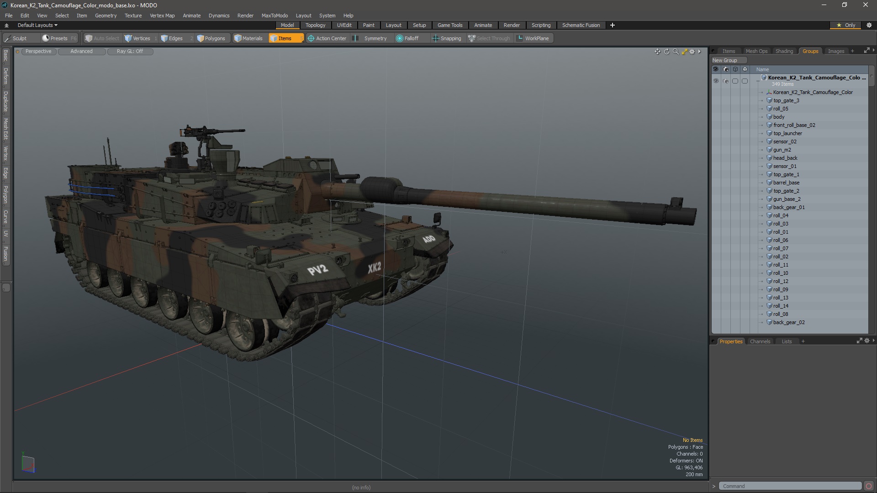Viewport: 877px width, 493px height.
Task: Open the Channels tab
Action: [760, 341]
